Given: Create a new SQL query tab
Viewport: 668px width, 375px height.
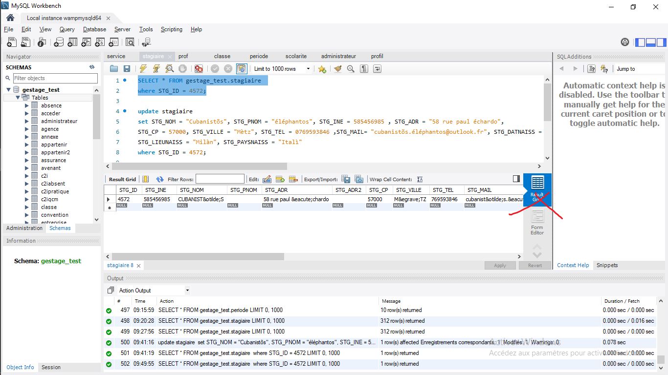Looking at the screenshot, I should tap(11, 42).
